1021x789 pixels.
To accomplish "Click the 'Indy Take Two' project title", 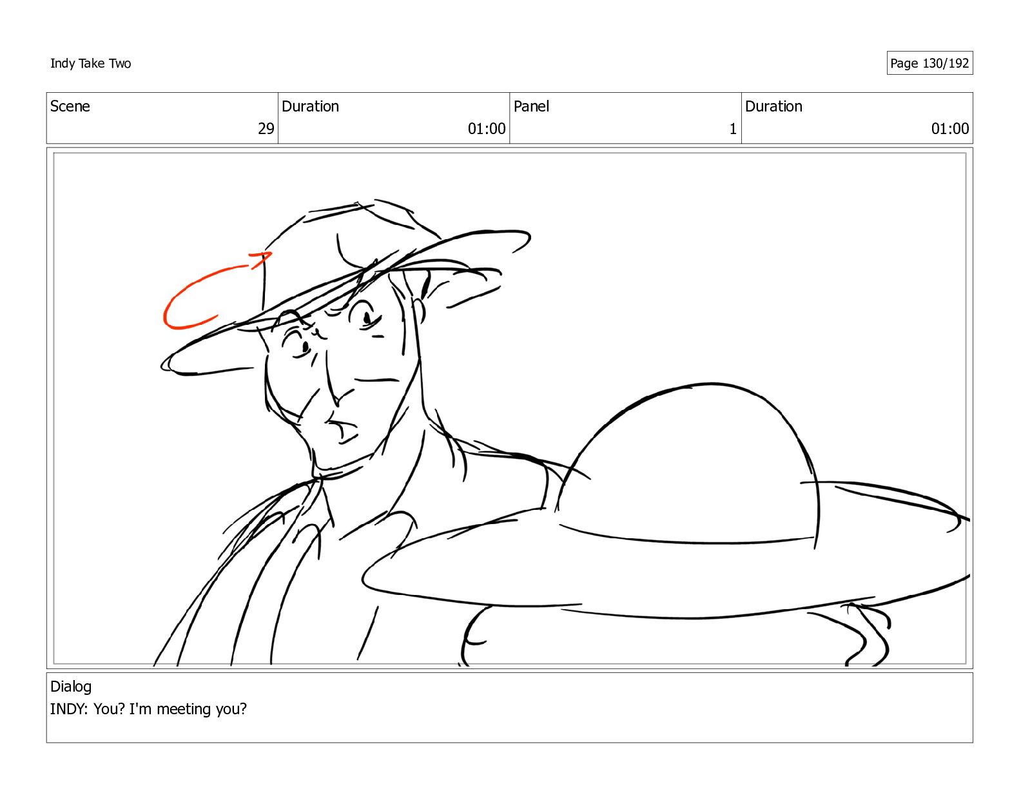I will pyautogui.click(x=90, y=63).
